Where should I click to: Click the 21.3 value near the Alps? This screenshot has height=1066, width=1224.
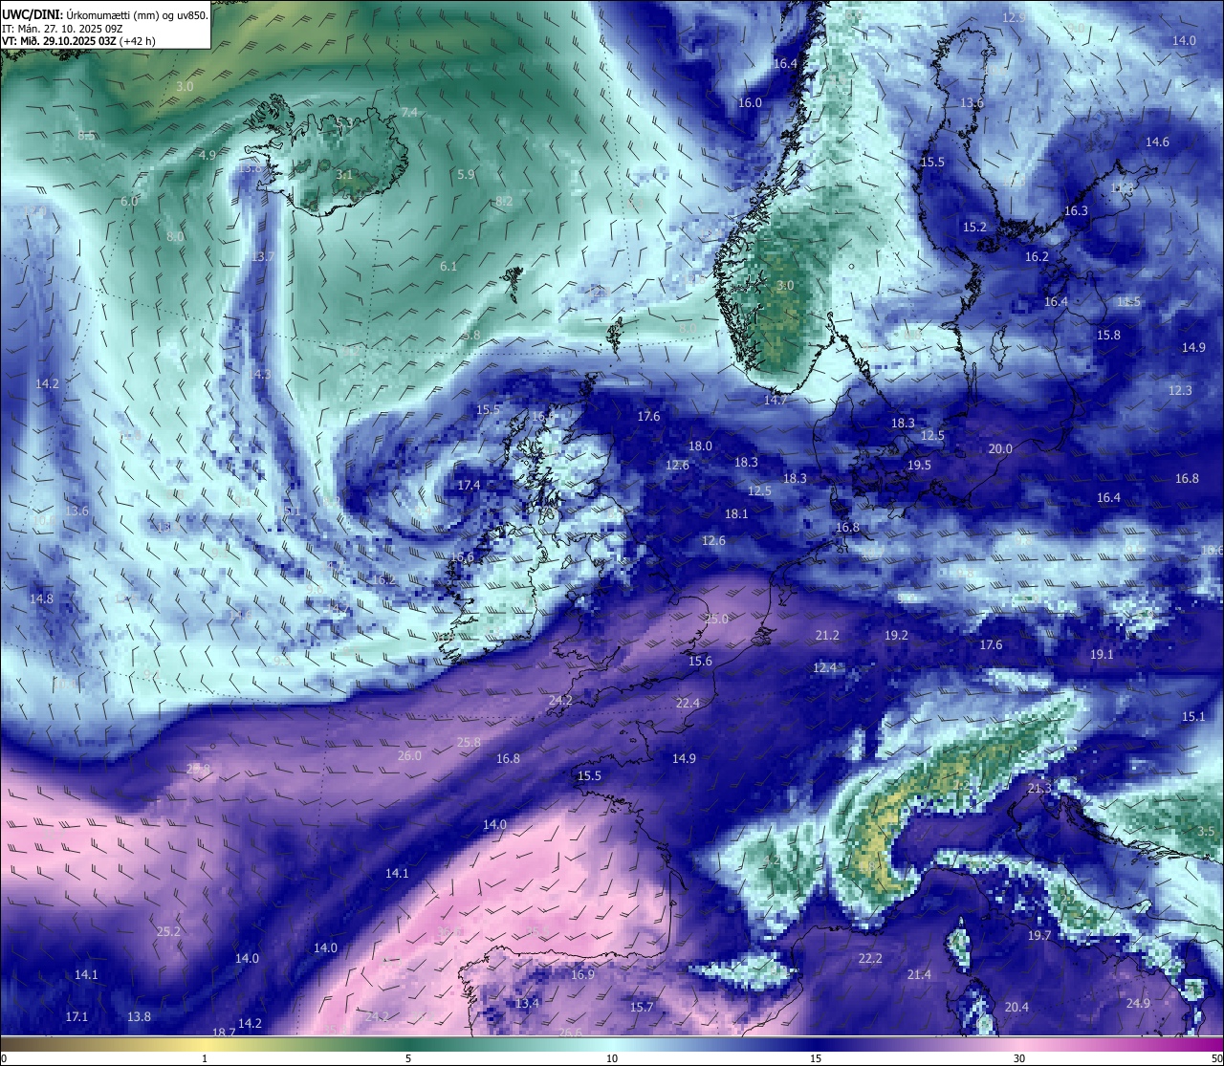[x=1039, y=789]
